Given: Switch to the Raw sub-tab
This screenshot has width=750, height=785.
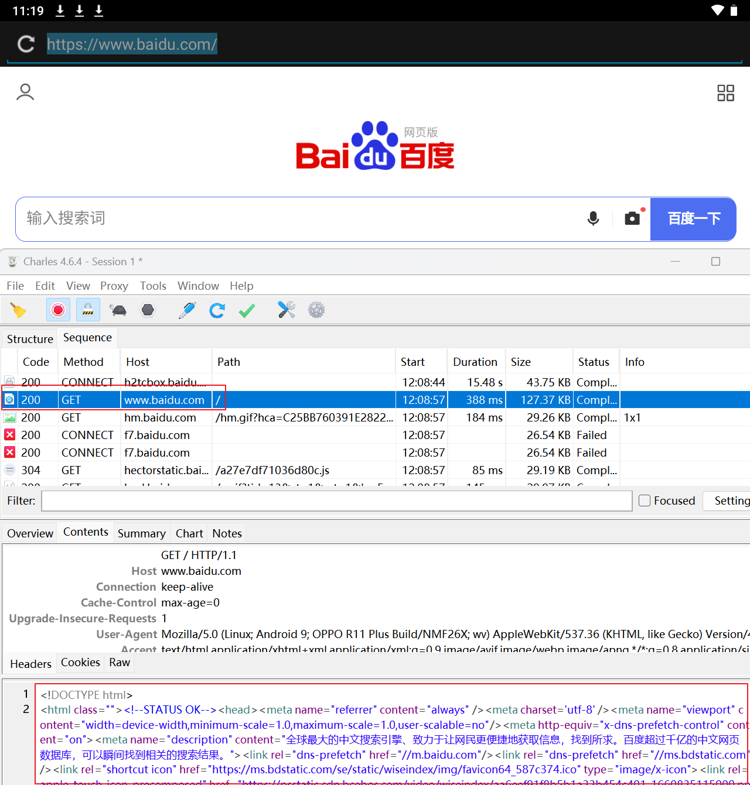Looking at the screenshot, I should tap(120, 662).
